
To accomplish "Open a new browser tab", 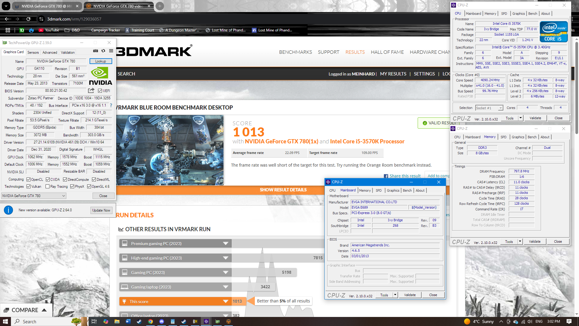I will [x=160, y=6].
